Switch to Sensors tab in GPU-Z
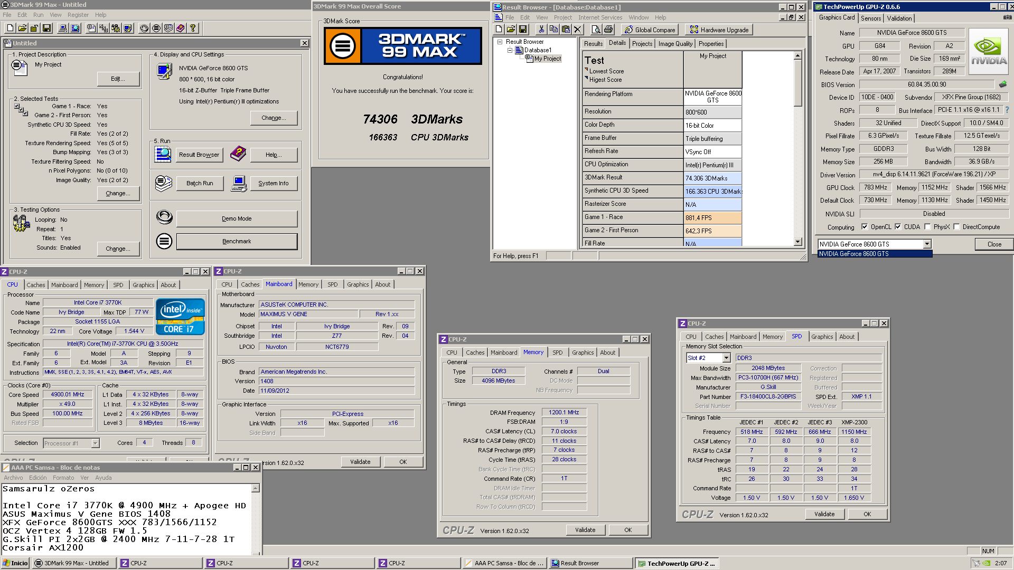This screenshot has width=1014, height=570. (x=871, y=18)
